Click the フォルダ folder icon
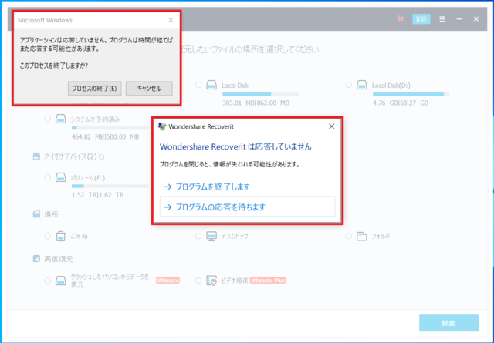 click(x=362, y=236)
